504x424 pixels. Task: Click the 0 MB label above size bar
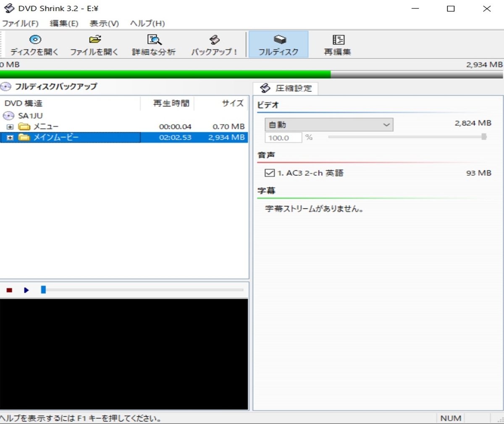point(10,65)
